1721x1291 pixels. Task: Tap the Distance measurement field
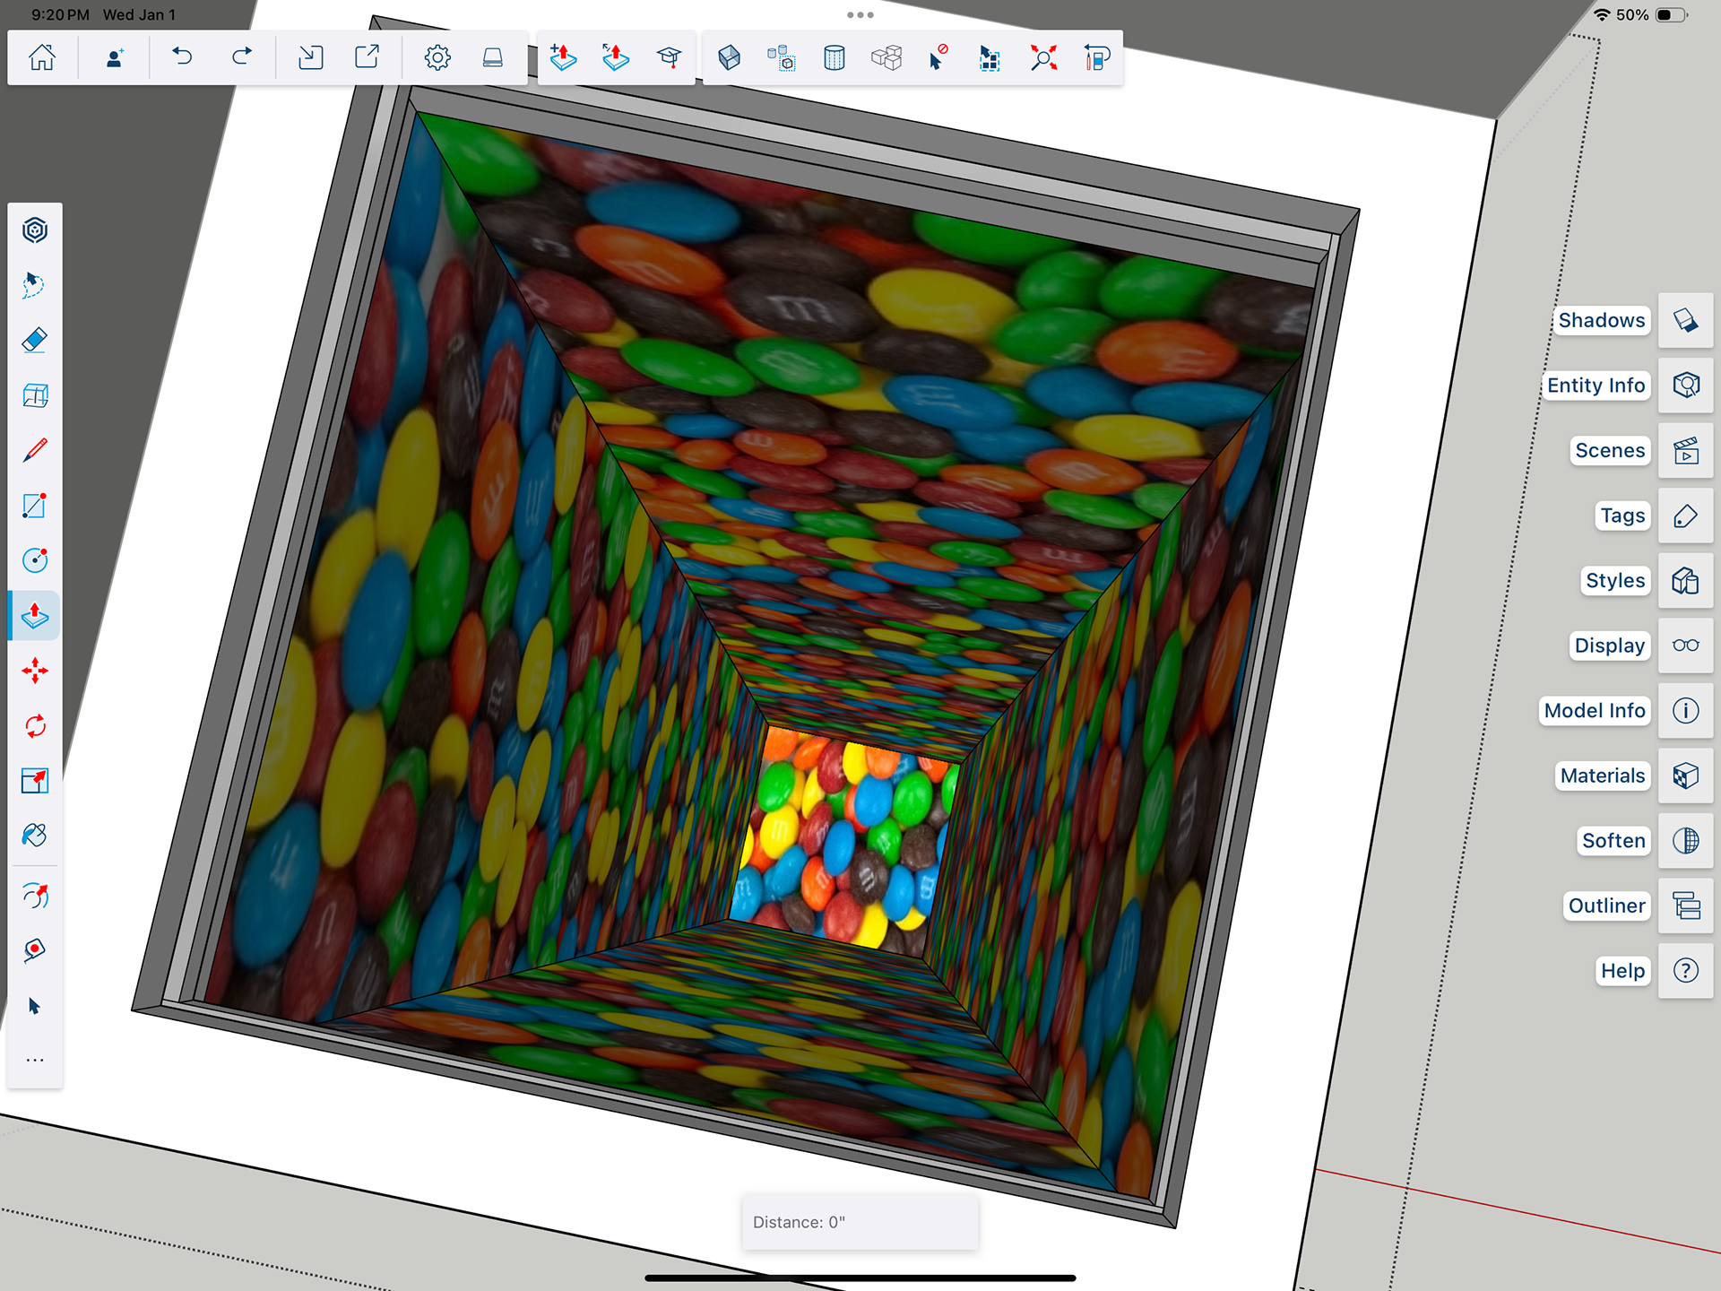860,1222
